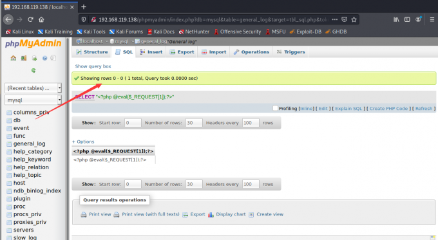The width and height of the screenshot is (438, 240).
Task: Open the Import tab
Action: tap(214, 52)
